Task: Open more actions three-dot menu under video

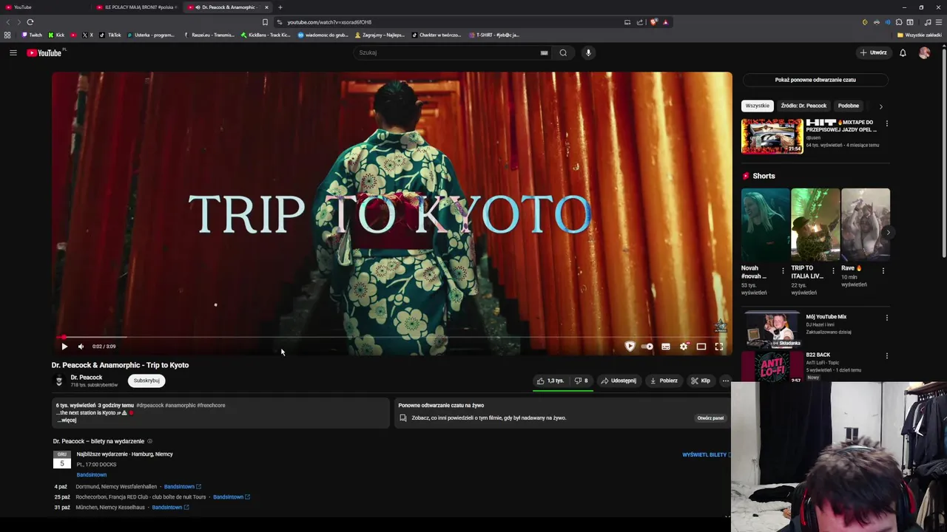Action: (725, 381)
